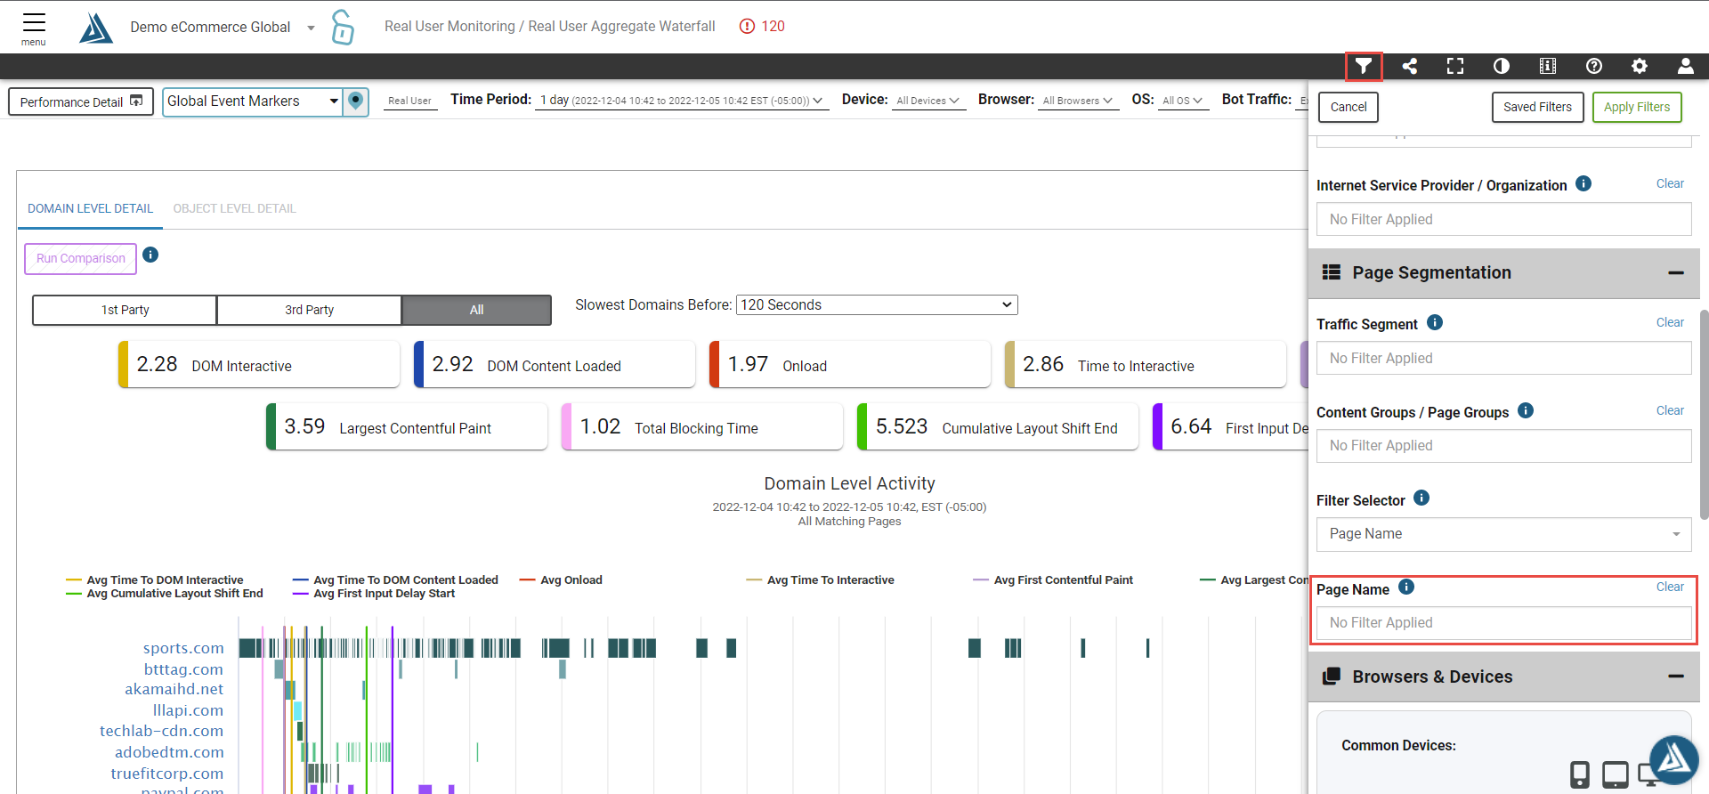The width and height of the screenshot is (1709, 794).
Task: Switch to Domain Level Detail tab
Action: point(90,208)
